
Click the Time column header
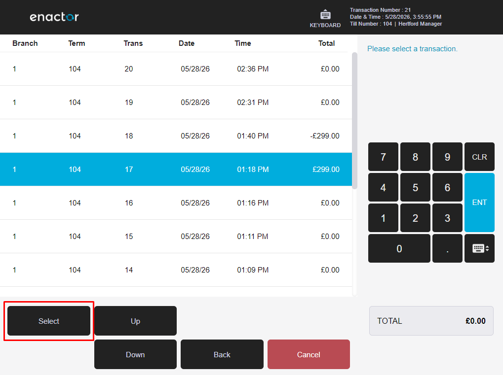pyautogui.click(x=243, y=43)
